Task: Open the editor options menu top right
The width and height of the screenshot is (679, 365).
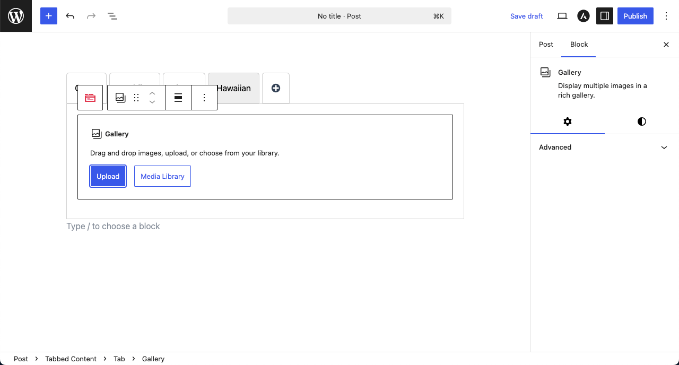Action: point(666,16)
